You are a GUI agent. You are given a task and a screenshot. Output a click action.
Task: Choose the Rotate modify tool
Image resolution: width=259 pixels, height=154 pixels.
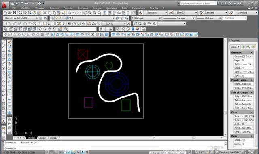click(x=9, y=68)
